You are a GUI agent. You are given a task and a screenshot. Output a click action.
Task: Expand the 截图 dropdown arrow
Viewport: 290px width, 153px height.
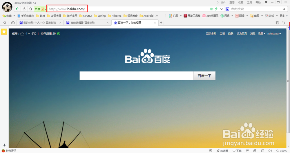[x=262, y=16]
